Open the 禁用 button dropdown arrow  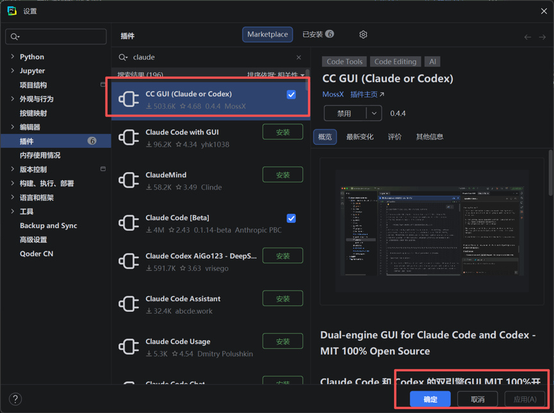[374, 113]
